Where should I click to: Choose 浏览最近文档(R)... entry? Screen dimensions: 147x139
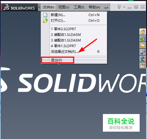click(x=74, y=52)
